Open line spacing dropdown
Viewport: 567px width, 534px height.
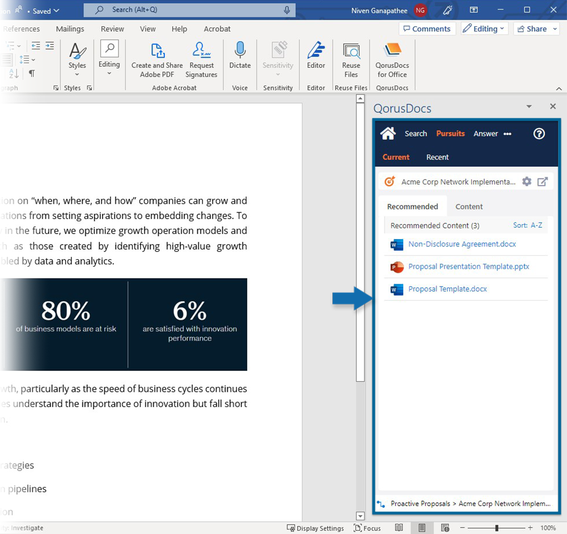[x=27, y=59]
